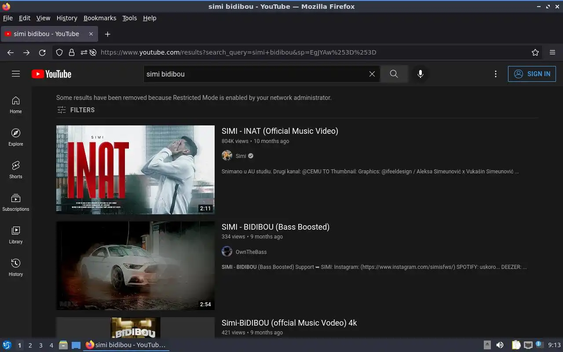Click the Firefox address bar URL
The width and height of the screenshot is (563, 352).
coord(238,52)
